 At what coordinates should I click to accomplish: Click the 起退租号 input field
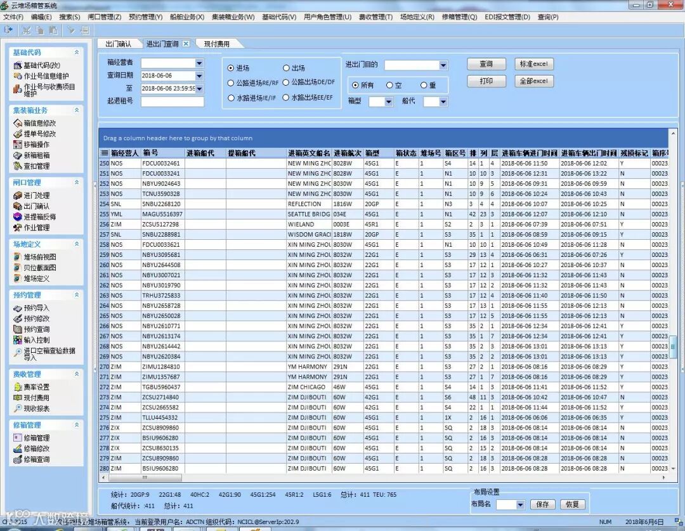(x=172, y=102)
